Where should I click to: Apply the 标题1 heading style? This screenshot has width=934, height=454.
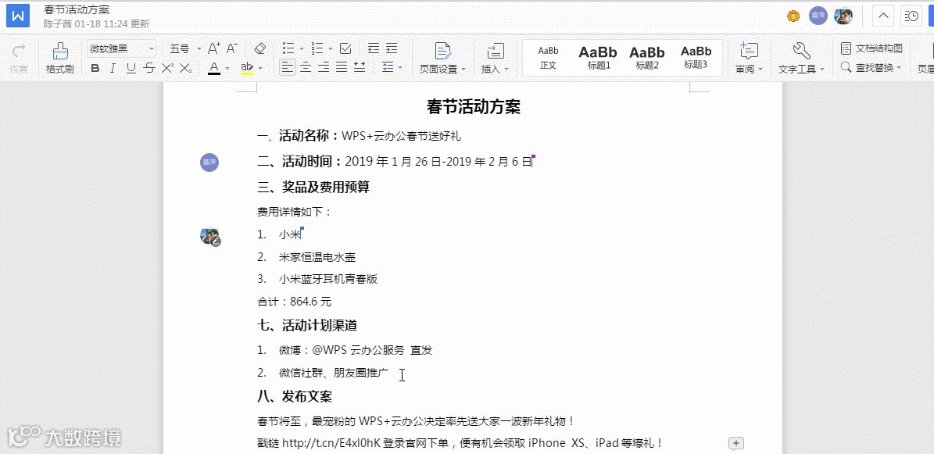coord(599,58)
